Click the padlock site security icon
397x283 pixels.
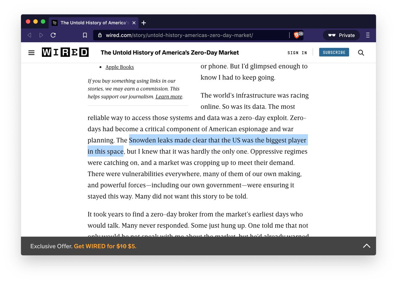pyautogui.click(x=100, y=35)
